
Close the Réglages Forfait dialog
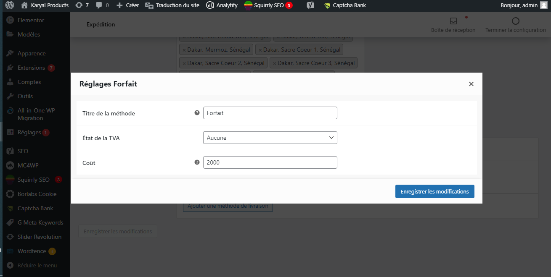point(471,84)
